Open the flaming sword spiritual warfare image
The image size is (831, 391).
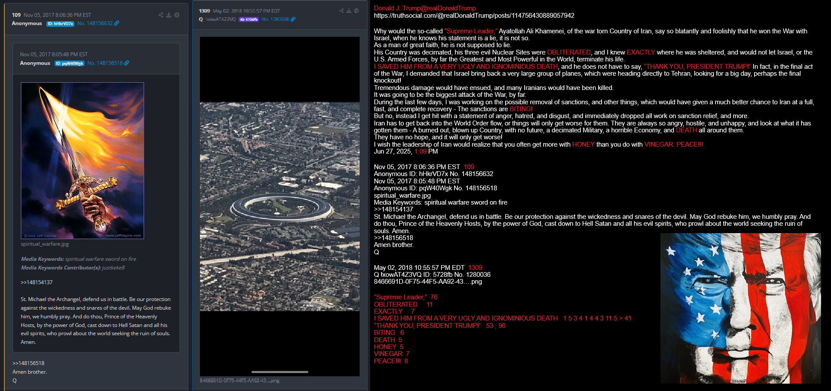[82, 160]
